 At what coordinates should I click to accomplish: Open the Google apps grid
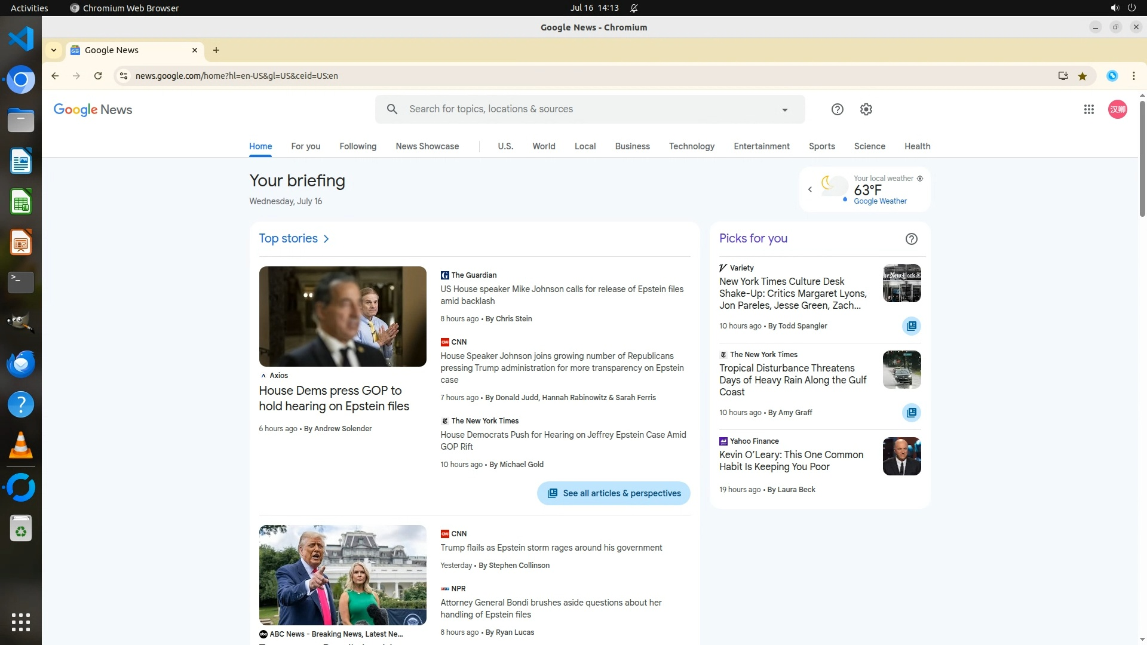point(1088,109)
